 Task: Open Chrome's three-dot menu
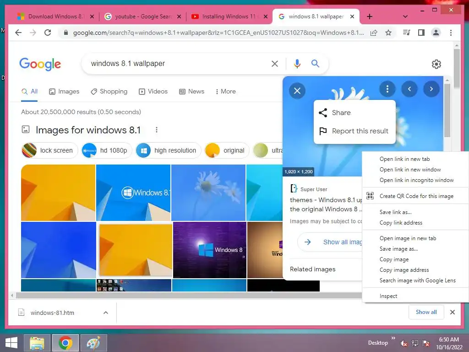(451, 33)
